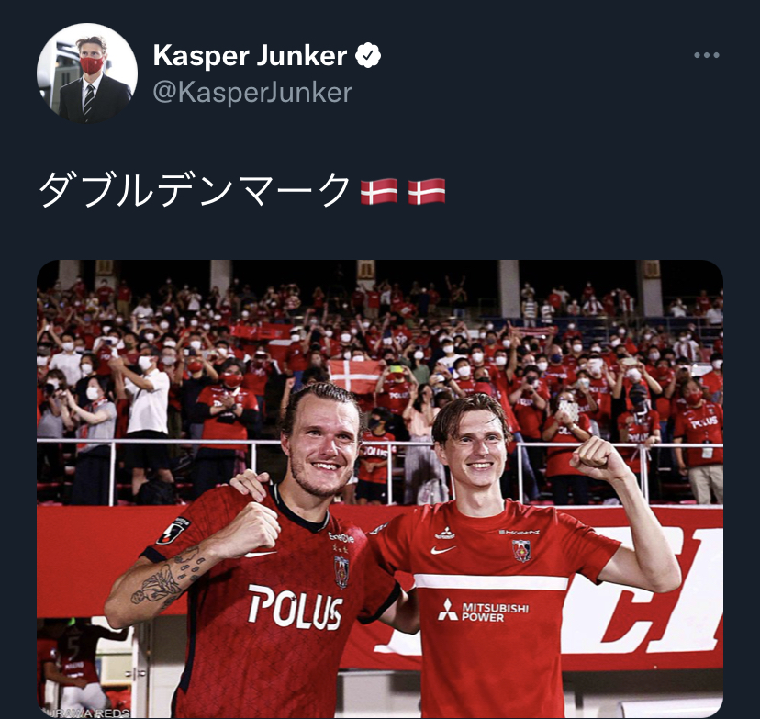760x719 pixels.
Task: Open the three-dot more options menu
Action: pos(706,55)
